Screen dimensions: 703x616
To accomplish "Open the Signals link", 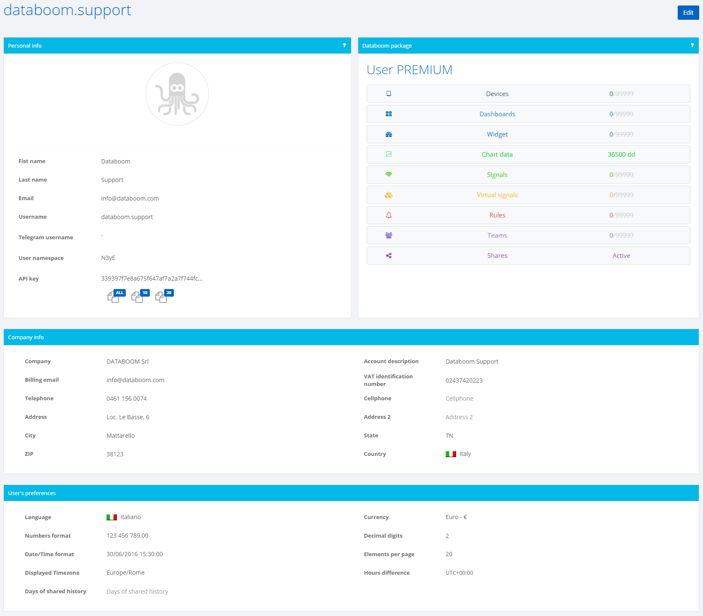I will [497, 175].
